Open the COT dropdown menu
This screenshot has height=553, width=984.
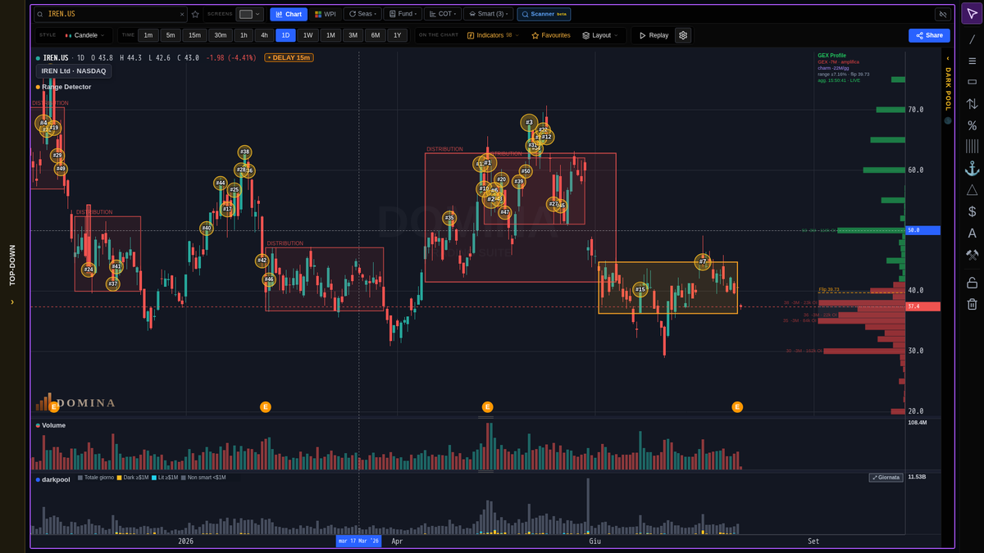point(442,14)
